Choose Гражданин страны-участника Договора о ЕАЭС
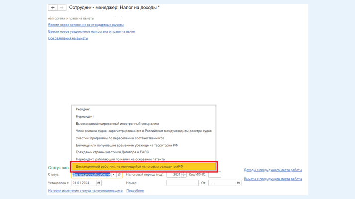Screen dimensions: 355x199 (144, 152)
